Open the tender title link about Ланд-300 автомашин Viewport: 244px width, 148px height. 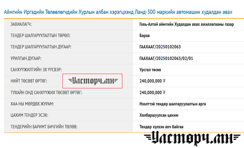point(118,12)
